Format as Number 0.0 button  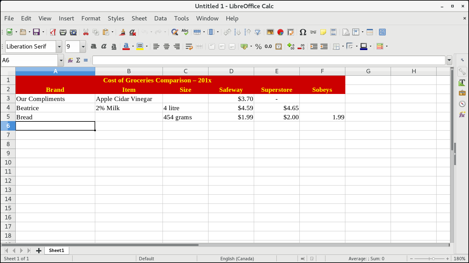(268, 46)
